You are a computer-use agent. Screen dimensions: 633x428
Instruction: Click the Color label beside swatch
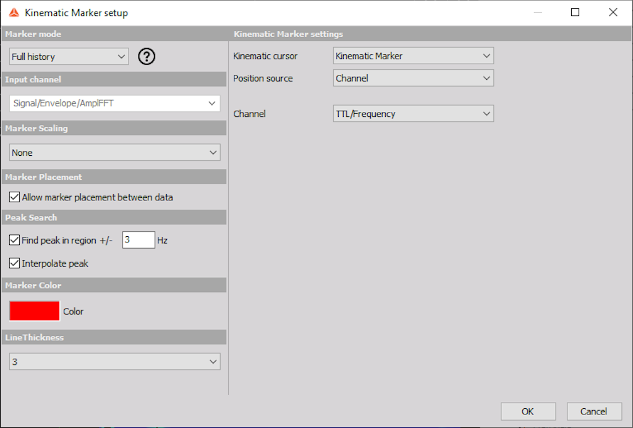73,311
